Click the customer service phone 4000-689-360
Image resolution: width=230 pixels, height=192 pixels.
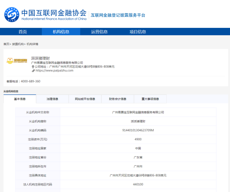click(x=30, y=81)
